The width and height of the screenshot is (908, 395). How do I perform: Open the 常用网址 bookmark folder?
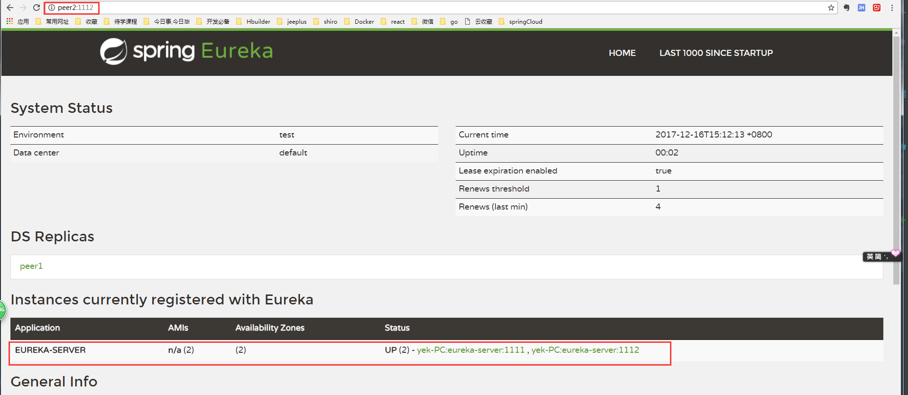point(52,21)
